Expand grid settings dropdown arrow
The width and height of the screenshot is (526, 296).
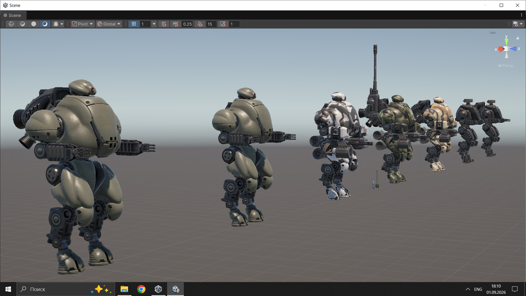154,24
